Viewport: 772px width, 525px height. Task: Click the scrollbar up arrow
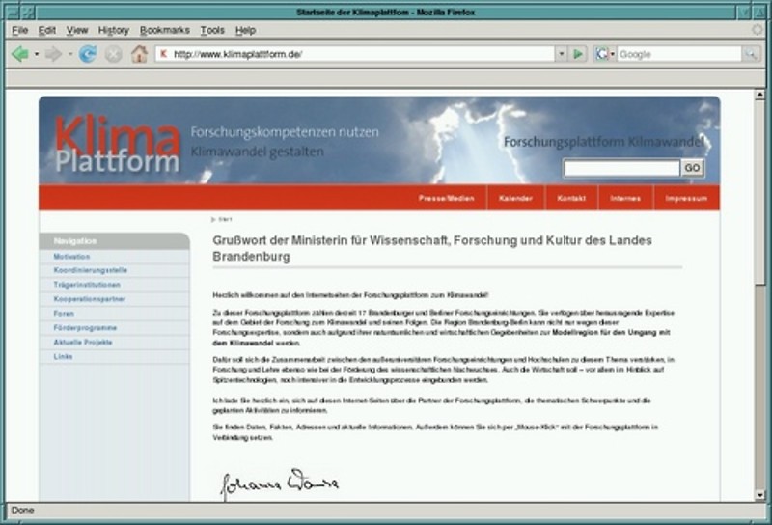[x=759, y=94]
